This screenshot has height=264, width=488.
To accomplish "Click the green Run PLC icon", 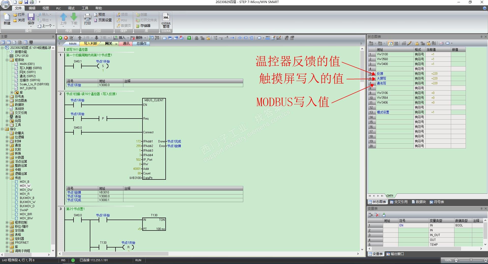I will point(60,38).
